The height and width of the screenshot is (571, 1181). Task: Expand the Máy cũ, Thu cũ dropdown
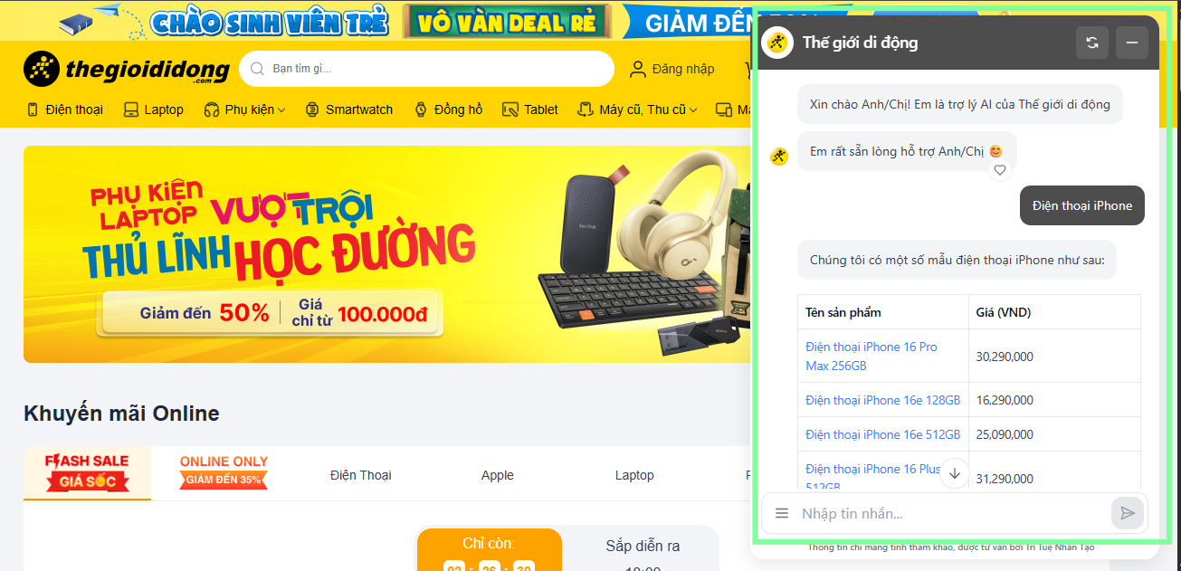point(639,109)
